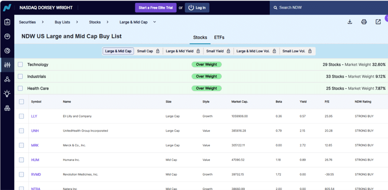Click the Nasdaq logo icon
The image size is (388, 190).
pos(7,7)
